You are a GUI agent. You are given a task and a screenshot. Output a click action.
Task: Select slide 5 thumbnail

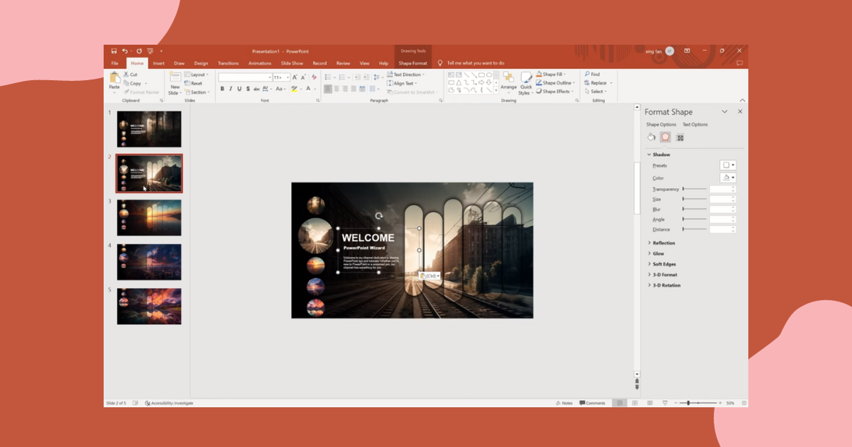pos(149,307)
